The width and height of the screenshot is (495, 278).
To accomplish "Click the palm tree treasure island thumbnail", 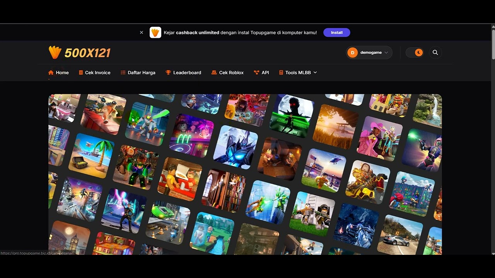I will click(x=92, y=156).
